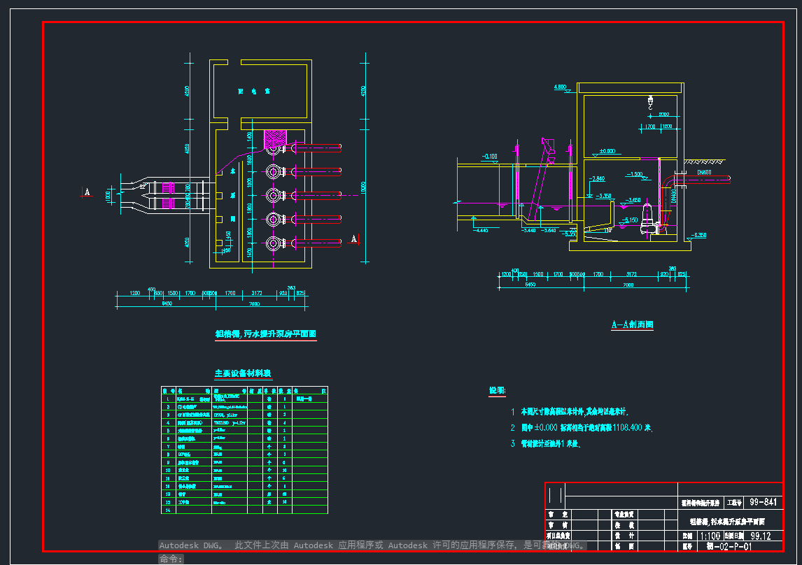Select the magenta hatched area in pump room plan
Screen dimensions: 802x565
click(274, 138)
